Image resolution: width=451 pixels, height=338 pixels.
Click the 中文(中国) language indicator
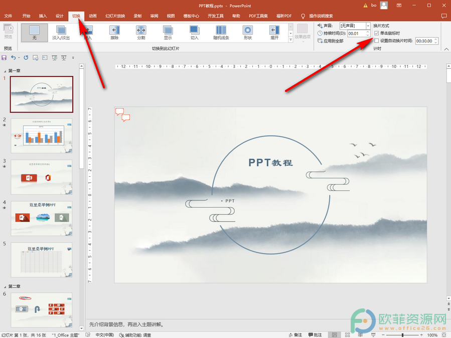pyautogui.click(x=105, y=335)
